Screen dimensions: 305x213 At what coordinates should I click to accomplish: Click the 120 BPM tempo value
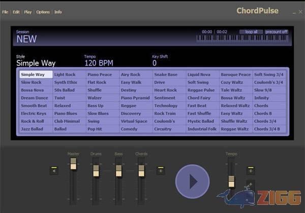click(x=99, y=63)
